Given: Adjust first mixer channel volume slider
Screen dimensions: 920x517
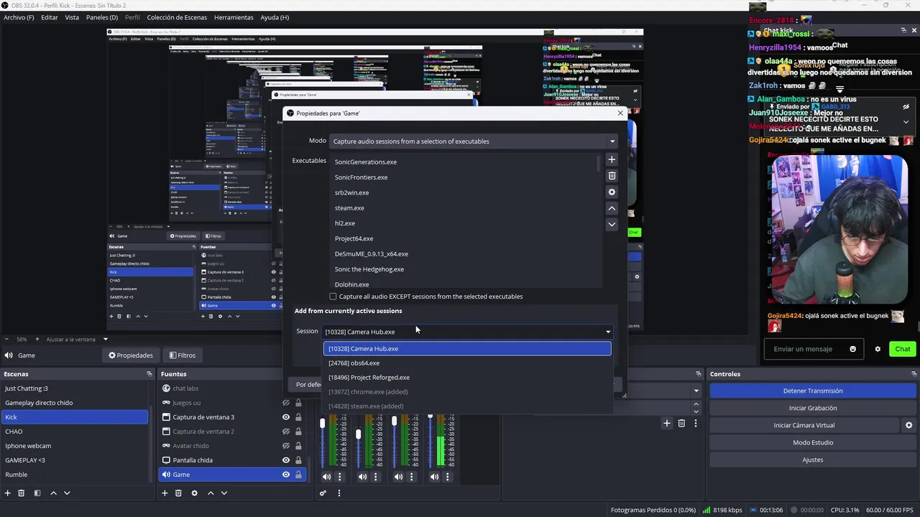Looking at the screenshot, I should point(322,424).
